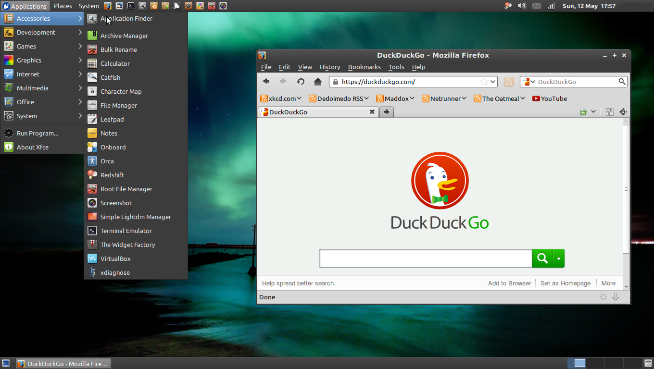
Task: Launch Root File Manager entry
Action: tap(136, 189)
